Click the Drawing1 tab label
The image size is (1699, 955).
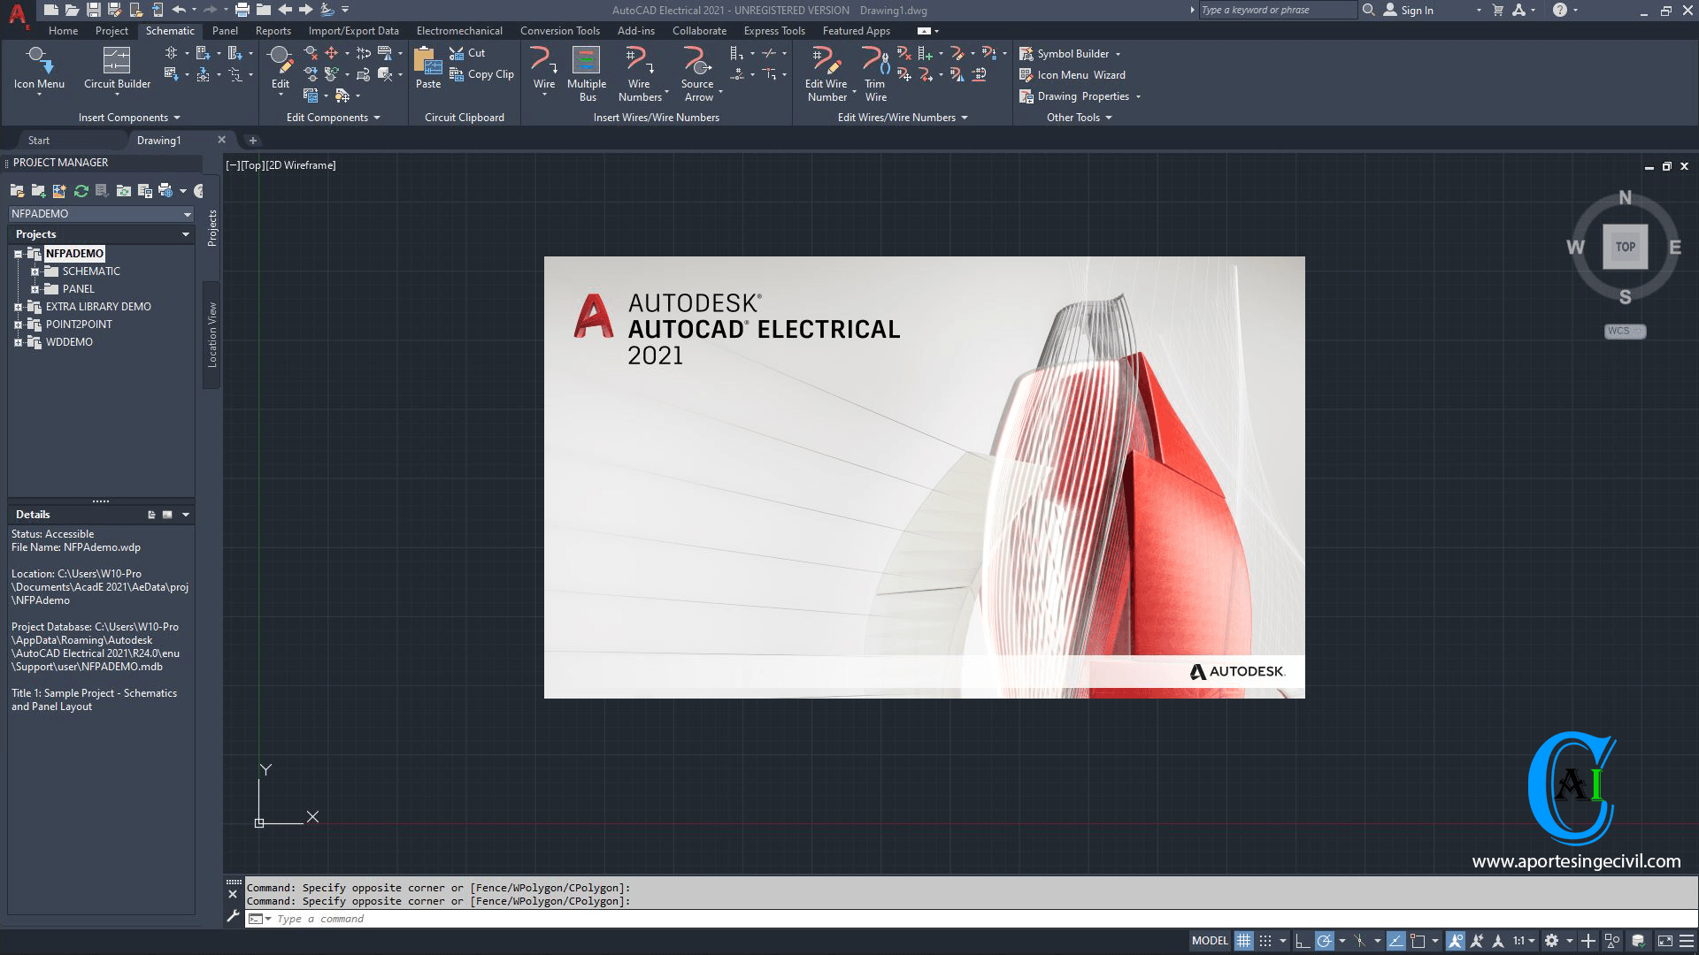tap(158, 140)
